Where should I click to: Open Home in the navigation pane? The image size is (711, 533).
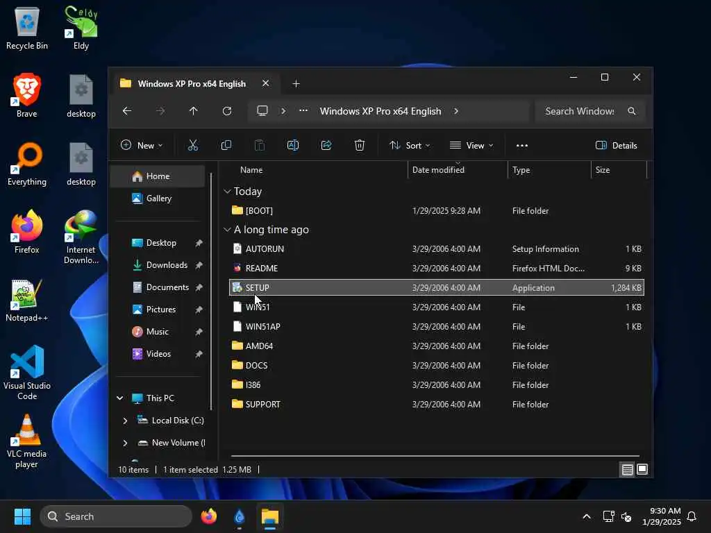pyautogui.click(x=158, y=176)
